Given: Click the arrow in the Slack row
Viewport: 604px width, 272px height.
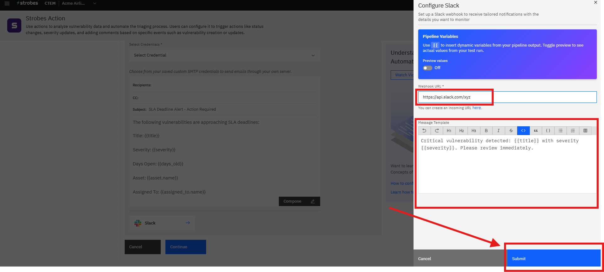Looking at the screenshot, I should pyautogui.click(x=188, y=223).
